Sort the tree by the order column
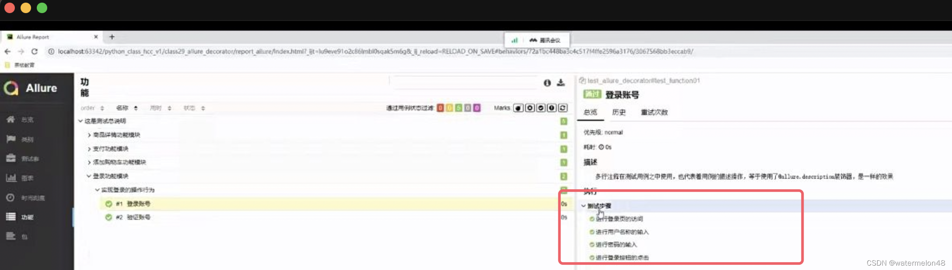Image resolution: width=952 pixels, height=270 pixels. point(92,108)
